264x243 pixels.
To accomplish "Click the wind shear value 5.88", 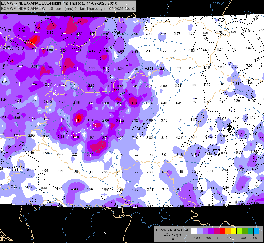I will click(107, 51).
